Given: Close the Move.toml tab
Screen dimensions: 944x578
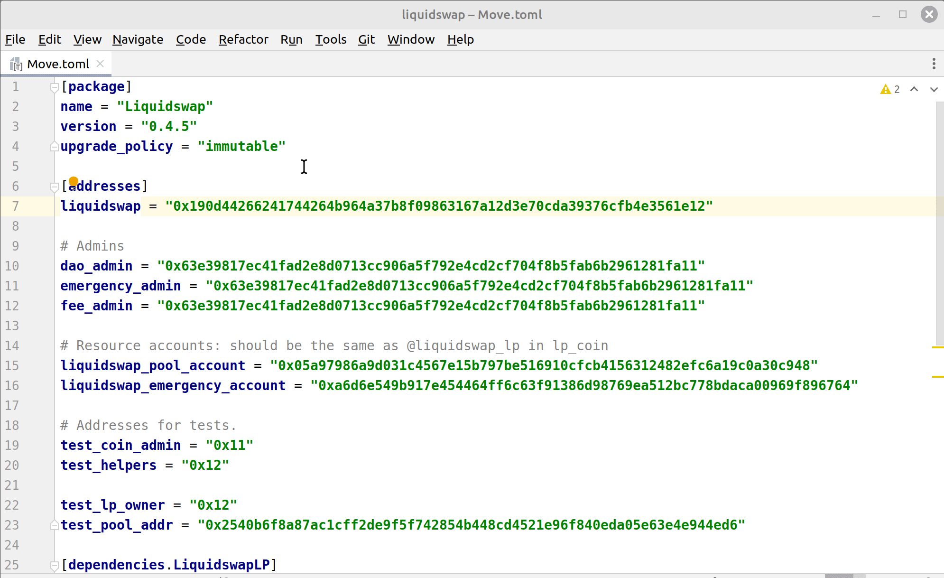Looking at the screenshot, I should pyautogui.click(x=100, y=64).
